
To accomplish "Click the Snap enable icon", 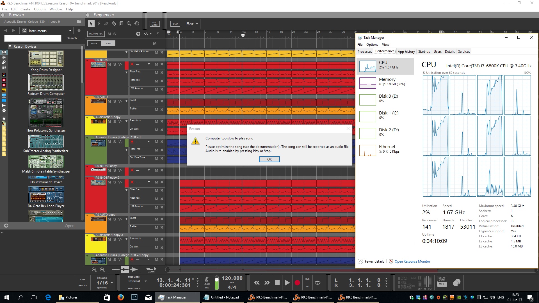I will tap(175, 24).
